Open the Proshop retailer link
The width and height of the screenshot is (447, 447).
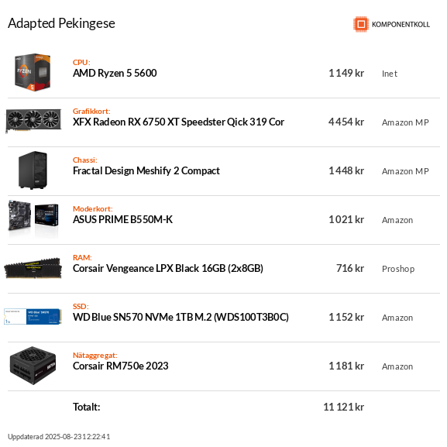point(398,269)
